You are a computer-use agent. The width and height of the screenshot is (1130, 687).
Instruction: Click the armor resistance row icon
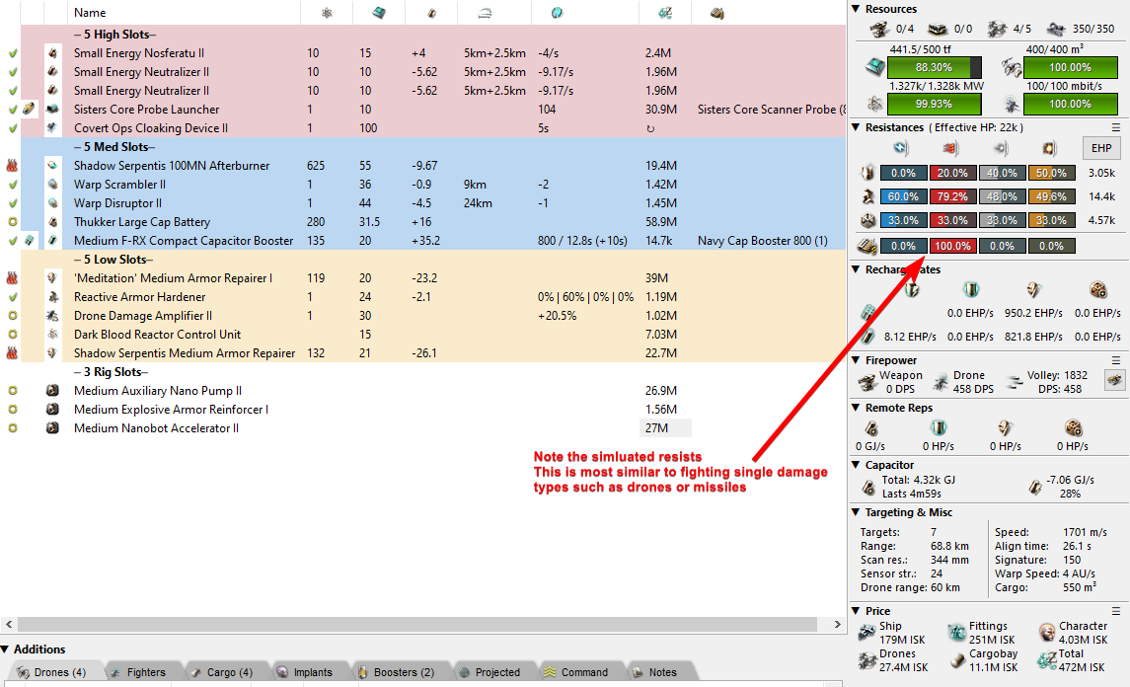[x=867, y=195]
